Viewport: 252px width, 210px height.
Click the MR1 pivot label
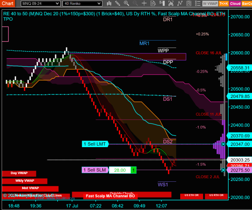coord(144,44)
